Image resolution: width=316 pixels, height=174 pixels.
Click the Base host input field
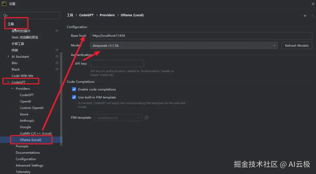click(201, 36)
